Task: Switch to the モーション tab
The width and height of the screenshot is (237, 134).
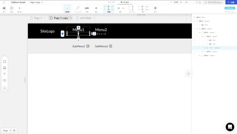Action: coord(125,2)
